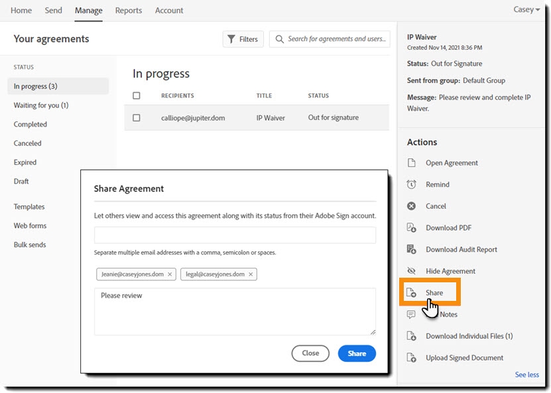The image size is (551, 393).
Task: Open the Filters dropdown button
Action: pos(243,39)
